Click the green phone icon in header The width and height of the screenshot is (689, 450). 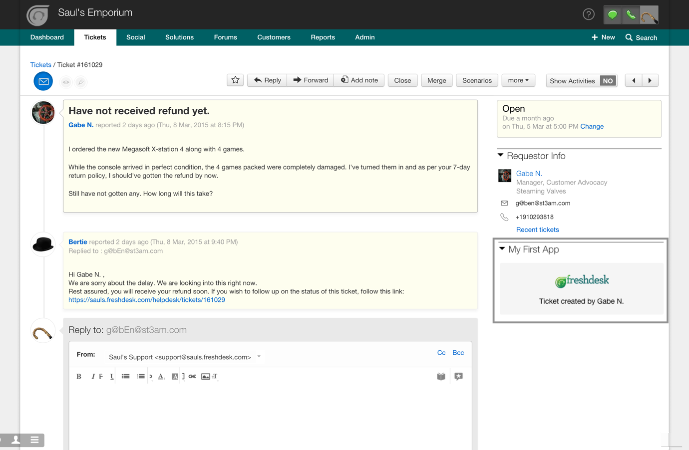pyautogui.click(x=631, y=15)
